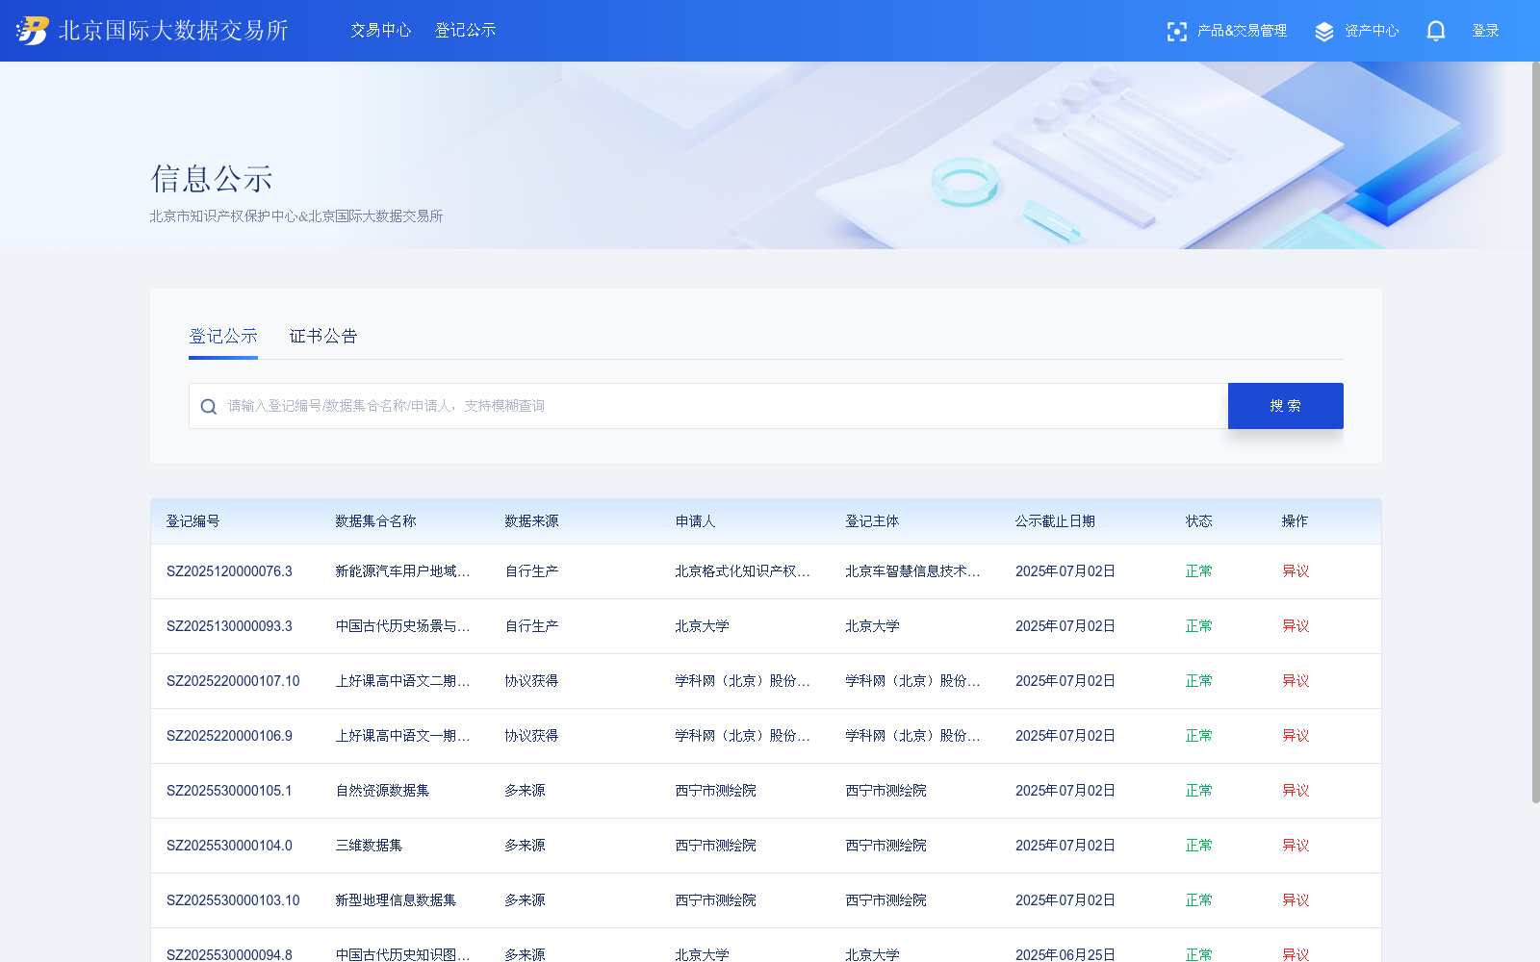
Task: Click the 登记主体 column header
Action: click(x=872, y=521)
